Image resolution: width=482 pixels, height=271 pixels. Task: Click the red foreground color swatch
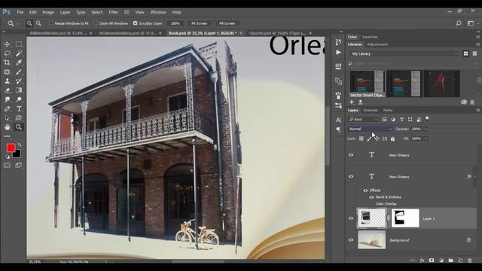click(x=11, y=148)
